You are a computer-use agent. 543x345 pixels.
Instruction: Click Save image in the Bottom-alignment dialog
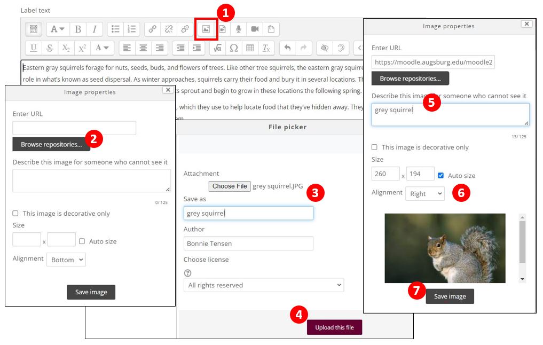(91, 292)
